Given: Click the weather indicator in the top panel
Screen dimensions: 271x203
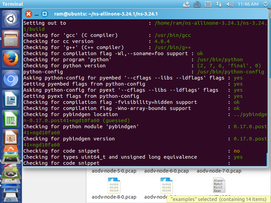Looking at the screenshot, I should pyautogui.click(x=186, y=4).
